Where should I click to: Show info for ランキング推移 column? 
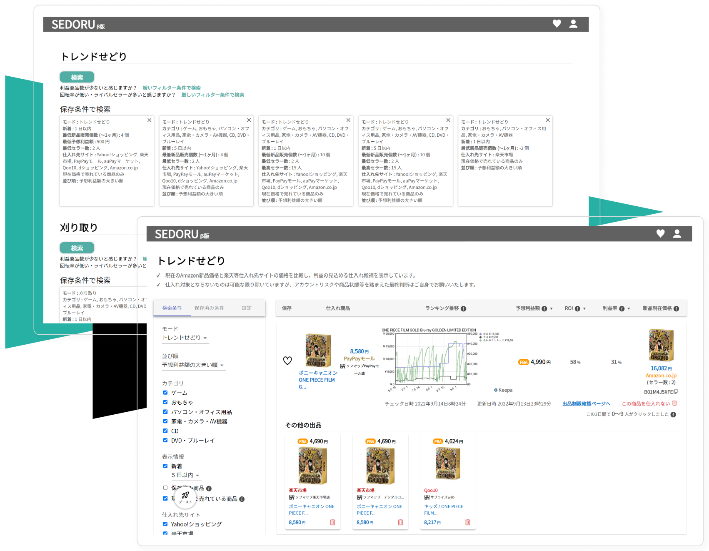click(x=464, y=309)
